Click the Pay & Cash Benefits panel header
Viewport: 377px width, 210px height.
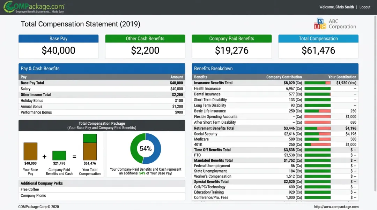point(102,68)
